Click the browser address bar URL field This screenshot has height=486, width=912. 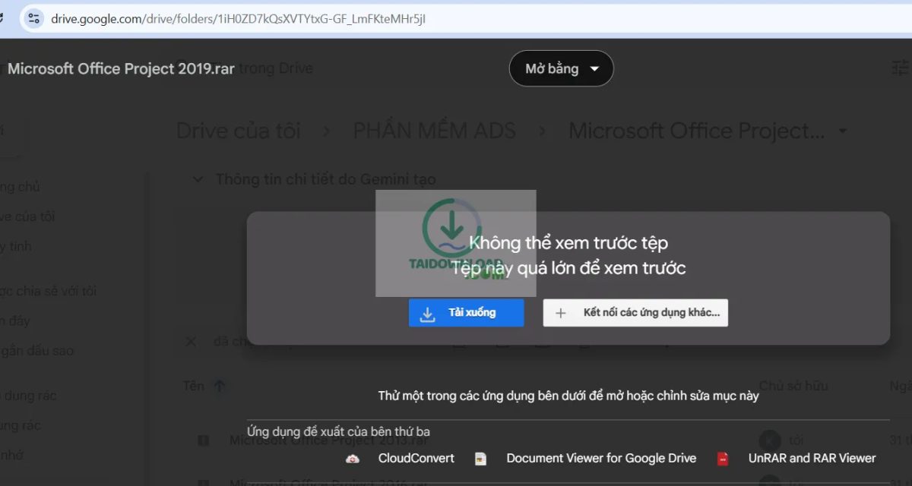click(x=236, y=18)
